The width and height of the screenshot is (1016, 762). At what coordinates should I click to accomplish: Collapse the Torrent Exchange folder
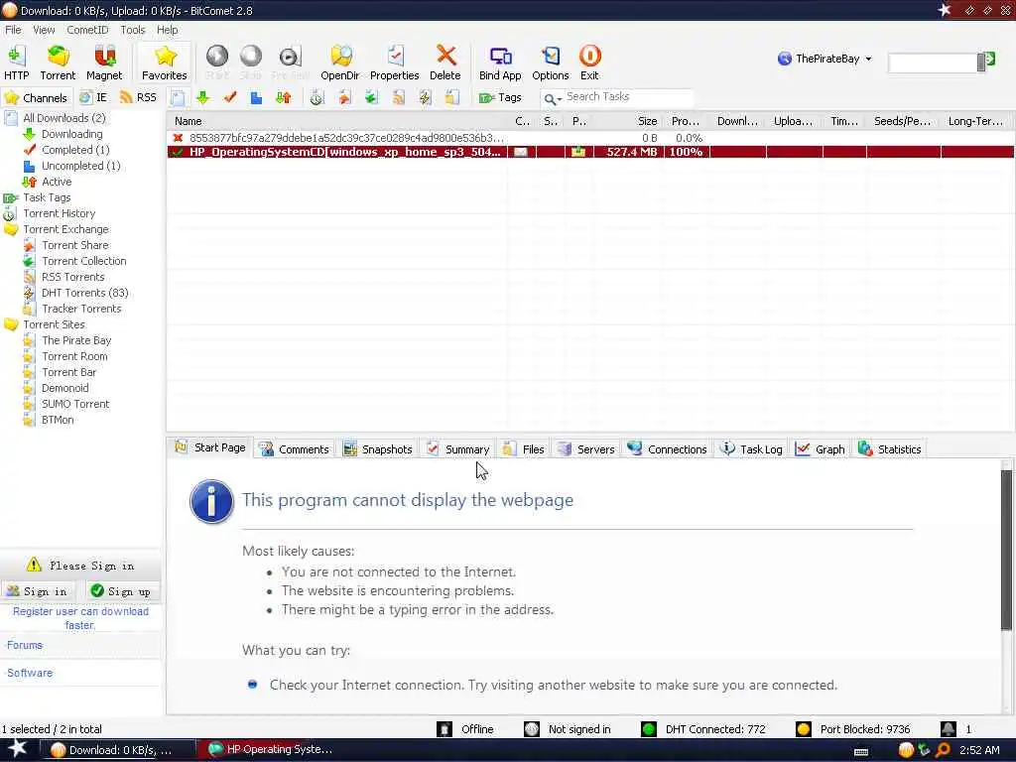click(x=65, y=229)
